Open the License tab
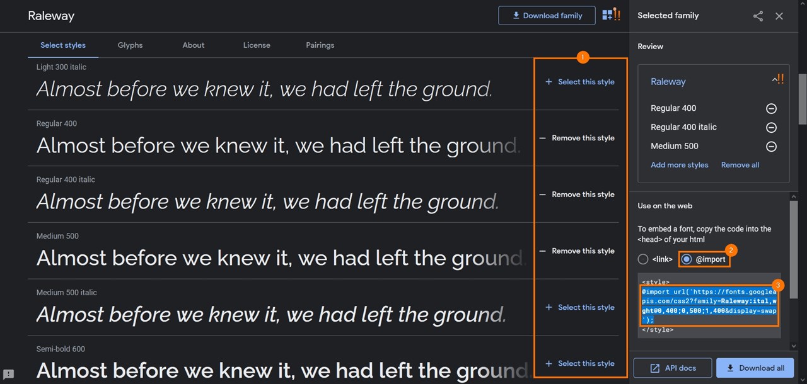807x384 pixels. (257, 45)
